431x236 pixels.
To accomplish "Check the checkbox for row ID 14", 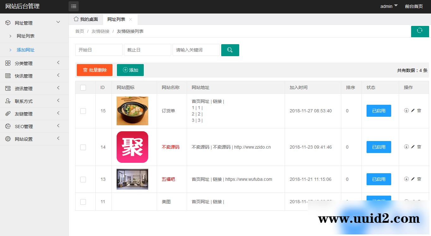I will (83, 147).
